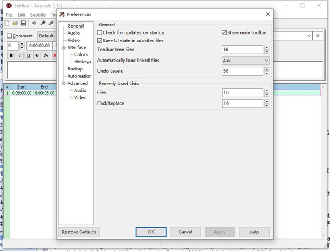
Task: Click the Find/Replace count input field
Action: [243, 103]
